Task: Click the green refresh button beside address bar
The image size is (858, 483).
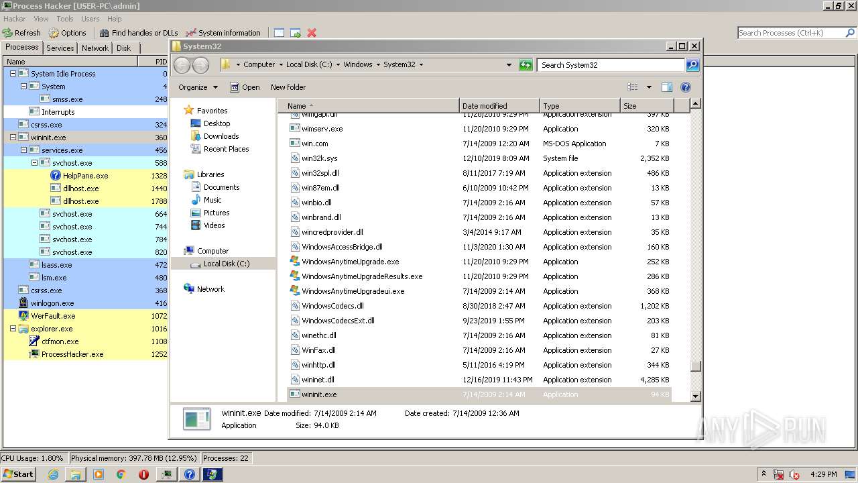Action: 526,65
